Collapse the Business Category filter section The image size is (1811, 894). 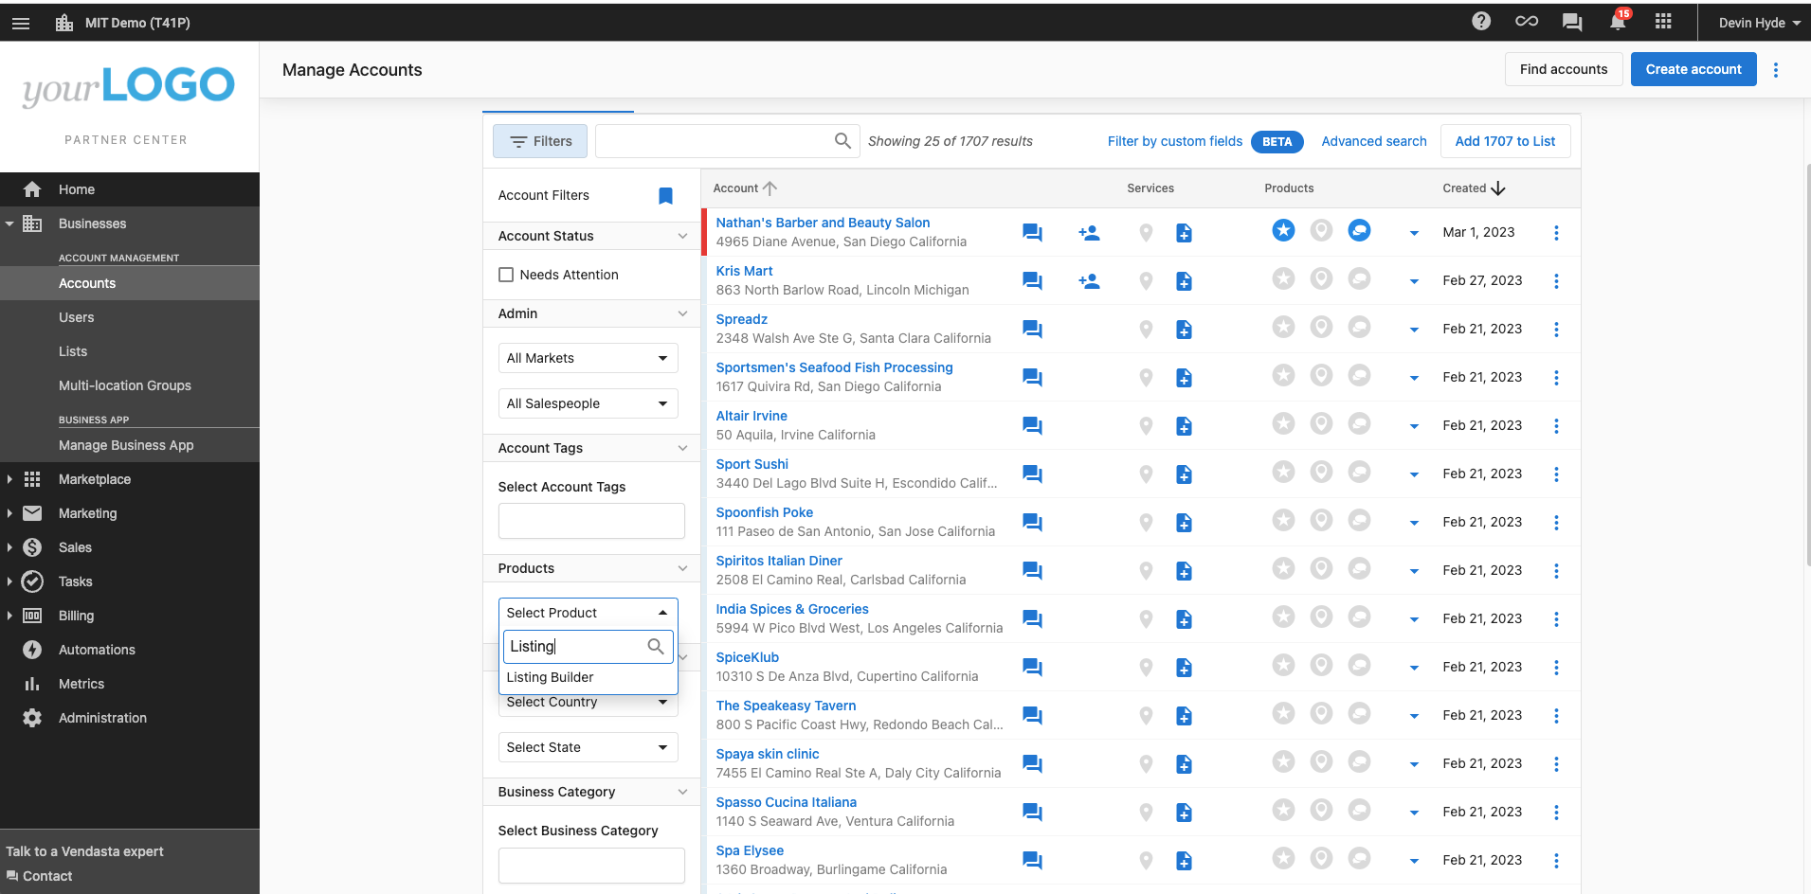(682, 792)
